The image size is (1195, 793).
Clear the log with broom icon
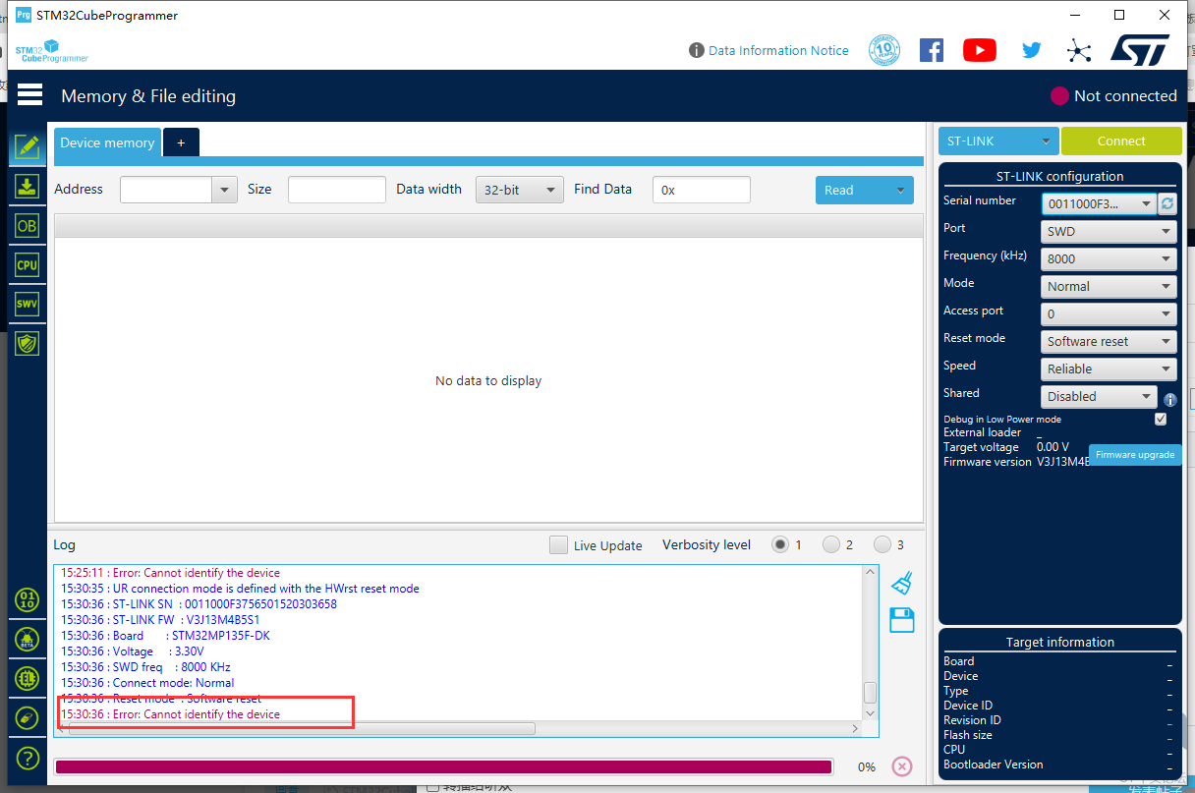pos(902,583)
